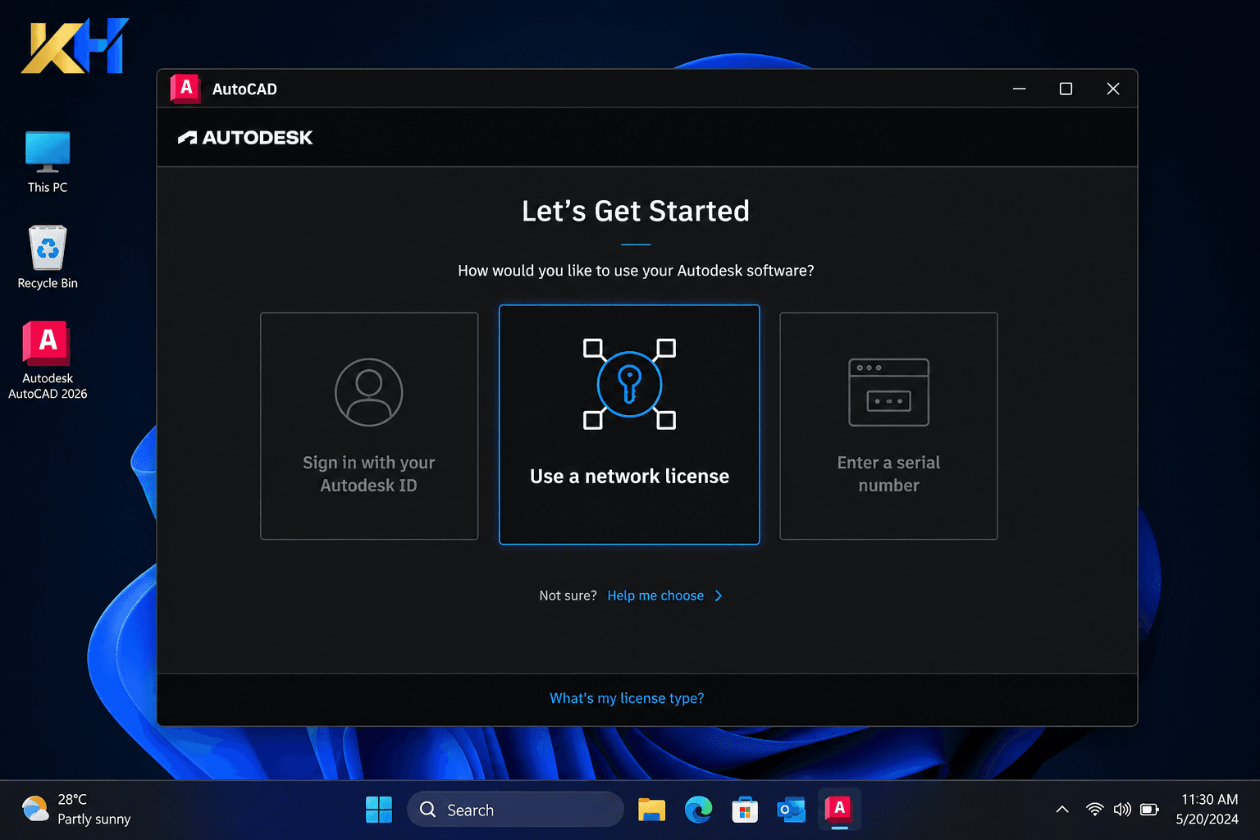Select the Recycle Bin desktop icon
Viewport: 1260px width, 840px height.
(48, 258)
